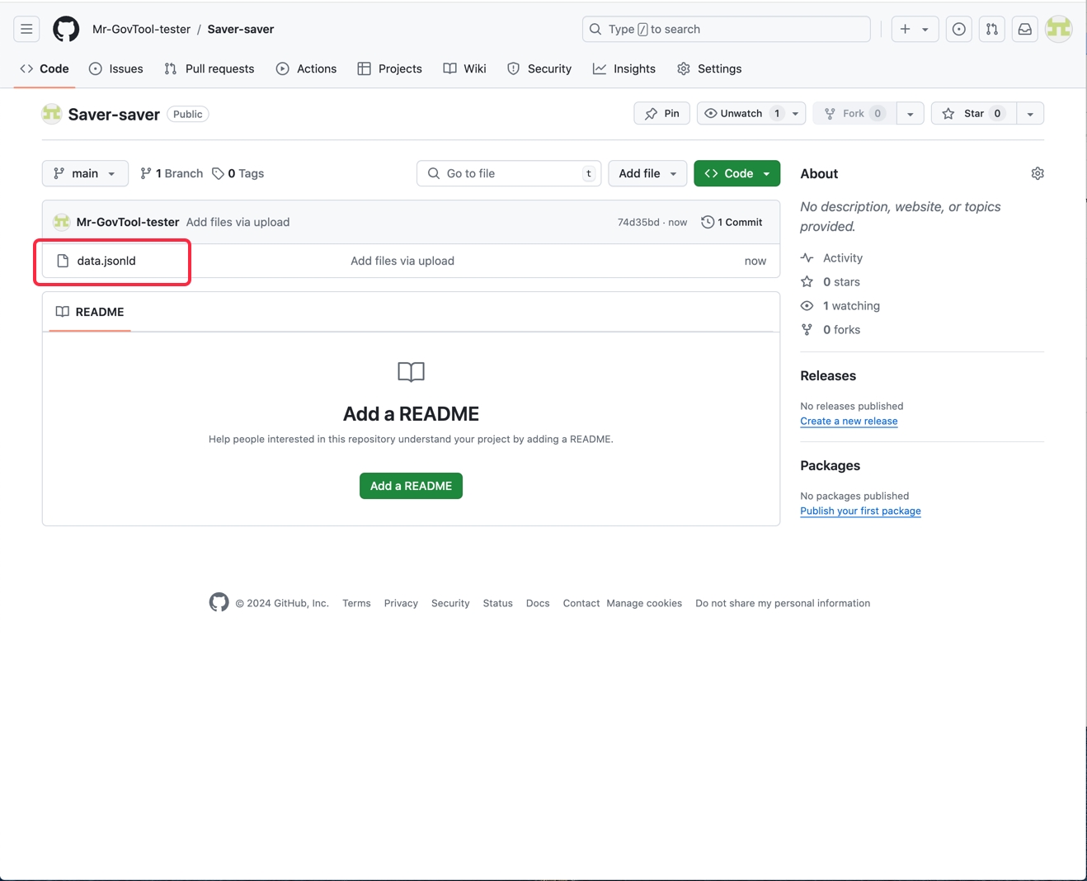Switch to the Actions tab
Screen dimensions: 1087x881
pos(307,68)
